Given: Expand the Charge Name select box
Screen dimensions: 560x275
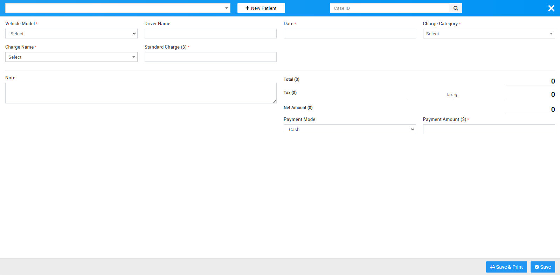Looking at the screenshot, I should (71, 57).
